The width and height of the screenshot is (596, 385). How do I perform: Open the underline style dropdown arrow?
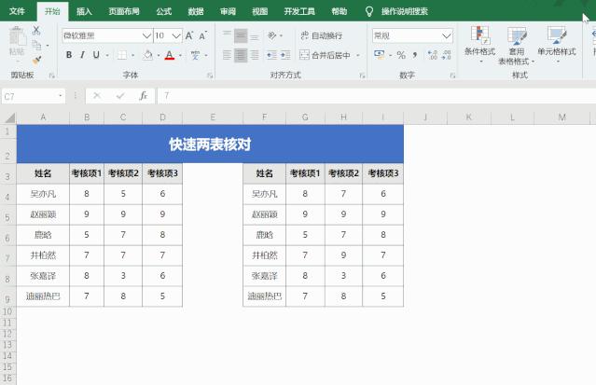tap(107, 56)
